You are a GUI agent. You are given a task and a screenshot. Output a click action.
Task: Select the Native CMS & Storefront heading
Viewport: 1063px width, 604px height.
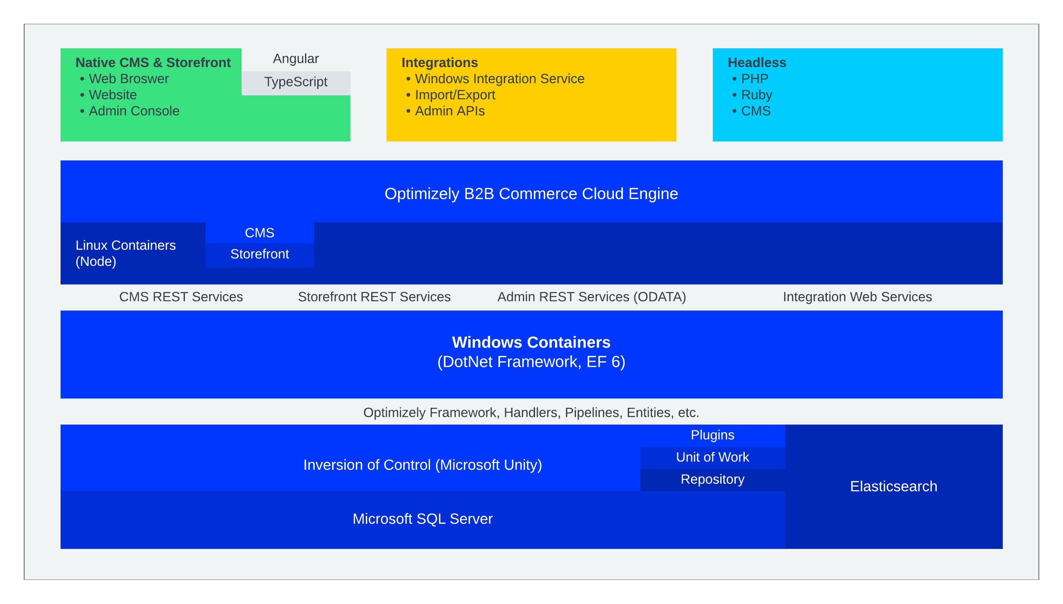click(153, 62)
